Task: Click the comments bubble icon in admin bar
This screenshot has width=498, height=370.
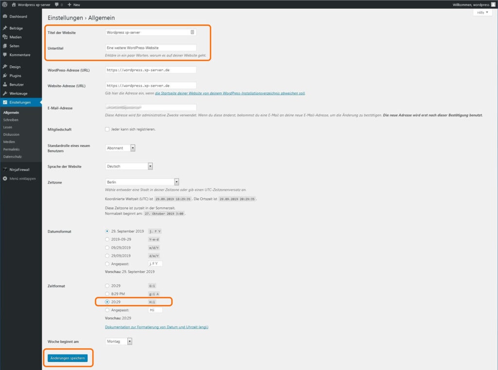Action: pyautogui.click(x=56, y=4)
